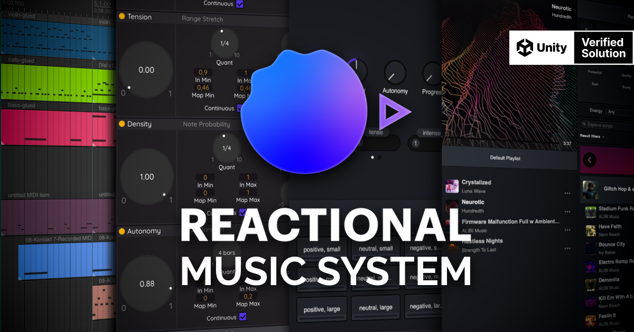Select the Neurotic track in the playlist

(x=473, y=202)
